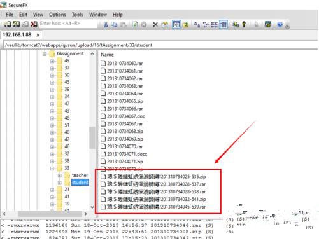The image size is (319, 250).
Task: Click the tree pane vertical scrollbar thumb
Action: pyautogui.click(x=92, y=137)
